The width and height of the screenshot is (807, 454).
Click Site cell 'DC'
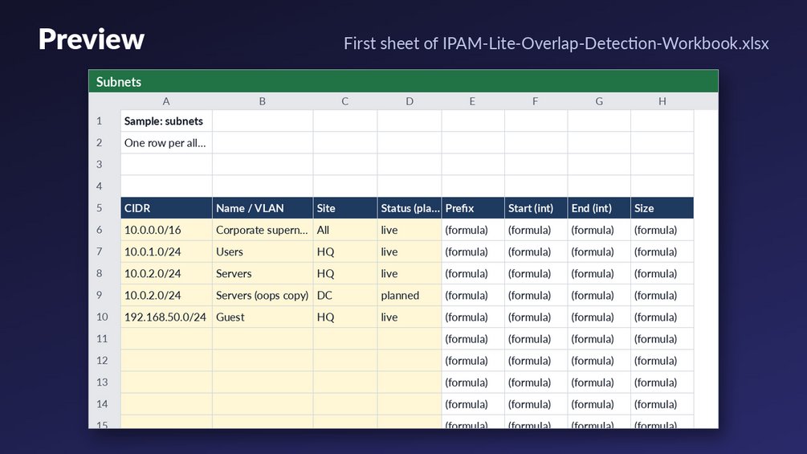(344, 296)
